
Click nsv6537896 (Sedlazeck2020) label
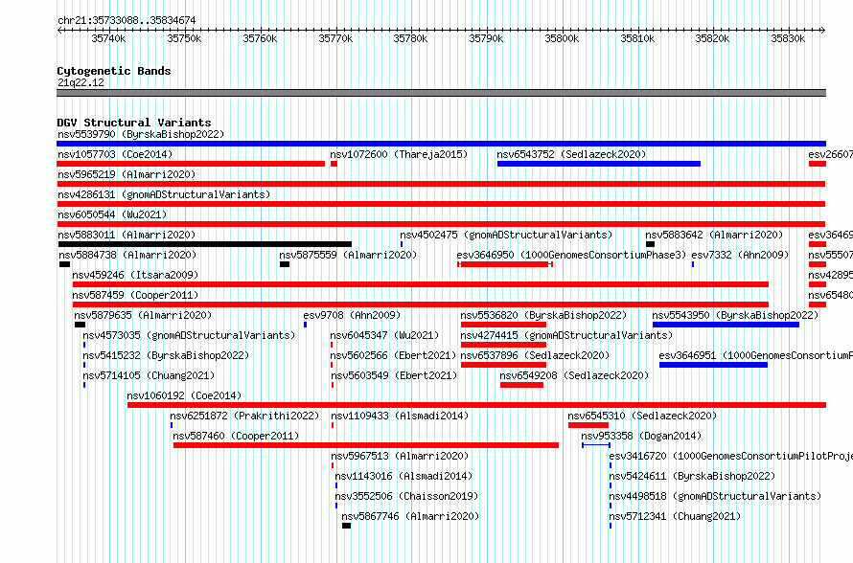point(535,355)
